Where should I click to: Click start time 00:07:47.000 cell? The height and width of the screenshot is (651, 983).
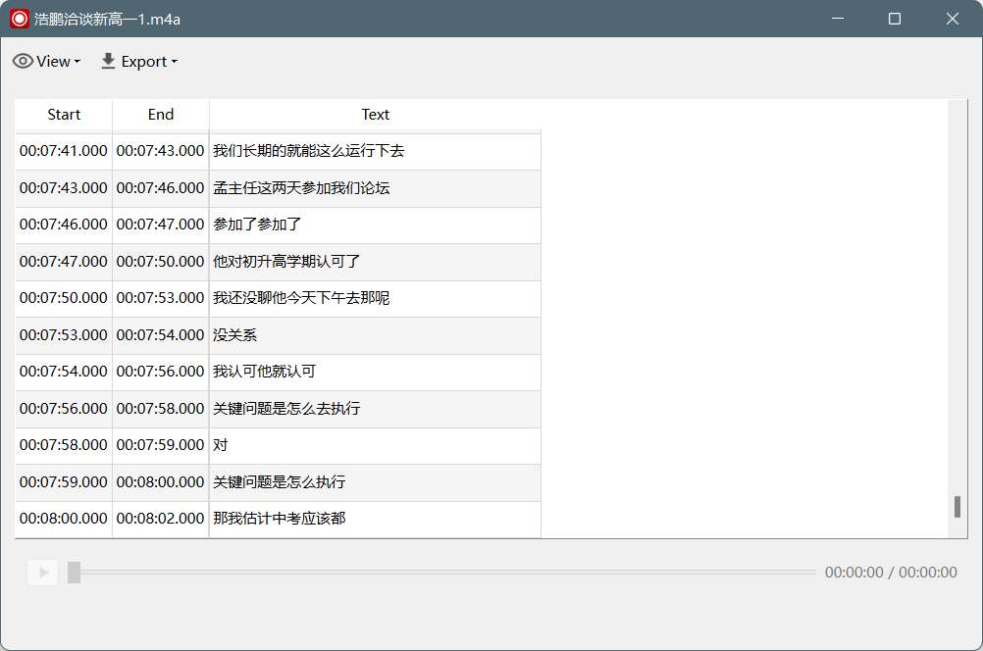pos(64,261)
